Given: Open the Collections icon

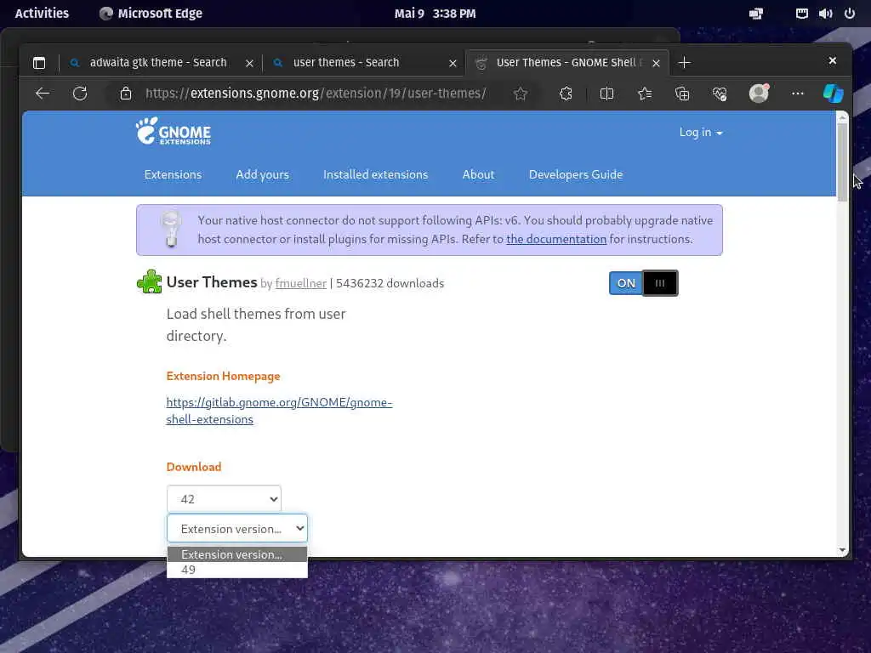Looking at the screenshot, I should pos(682,94).
